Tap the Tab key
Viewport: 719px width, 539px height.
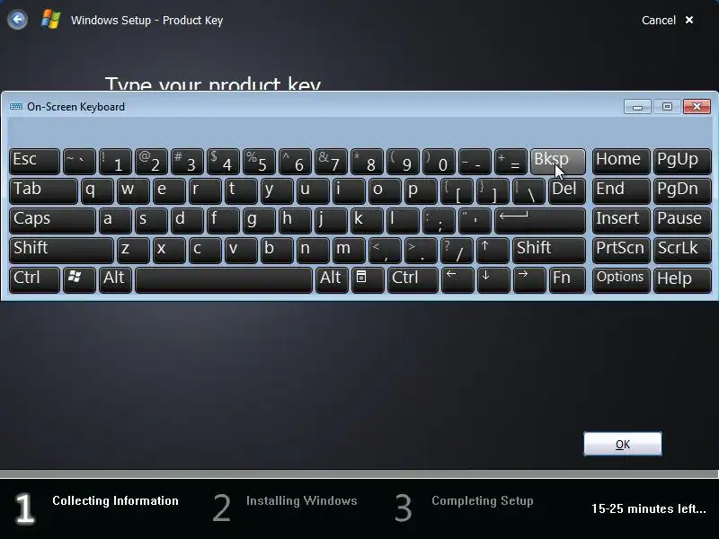pyautogui.click(x=43, y=191)
